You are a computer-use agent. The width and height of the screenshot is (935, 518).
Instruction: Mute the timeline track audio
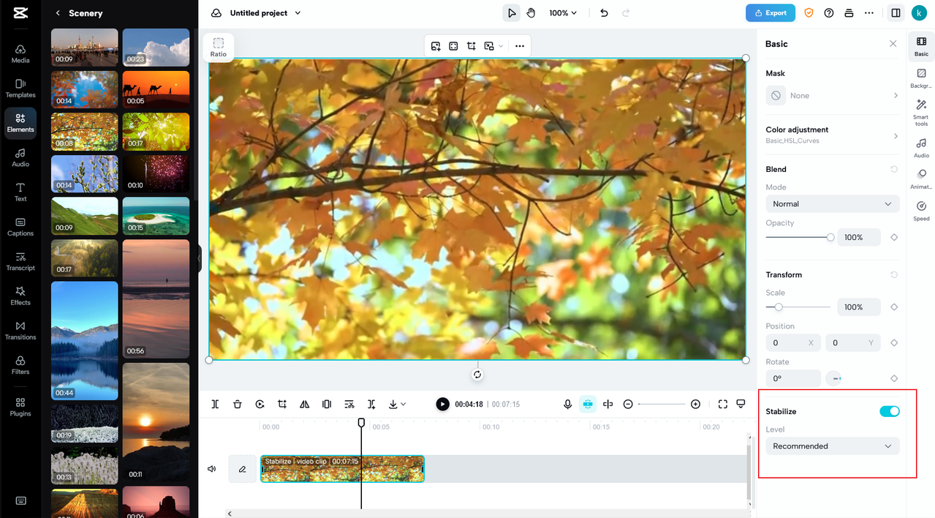[x=212, y=469]
